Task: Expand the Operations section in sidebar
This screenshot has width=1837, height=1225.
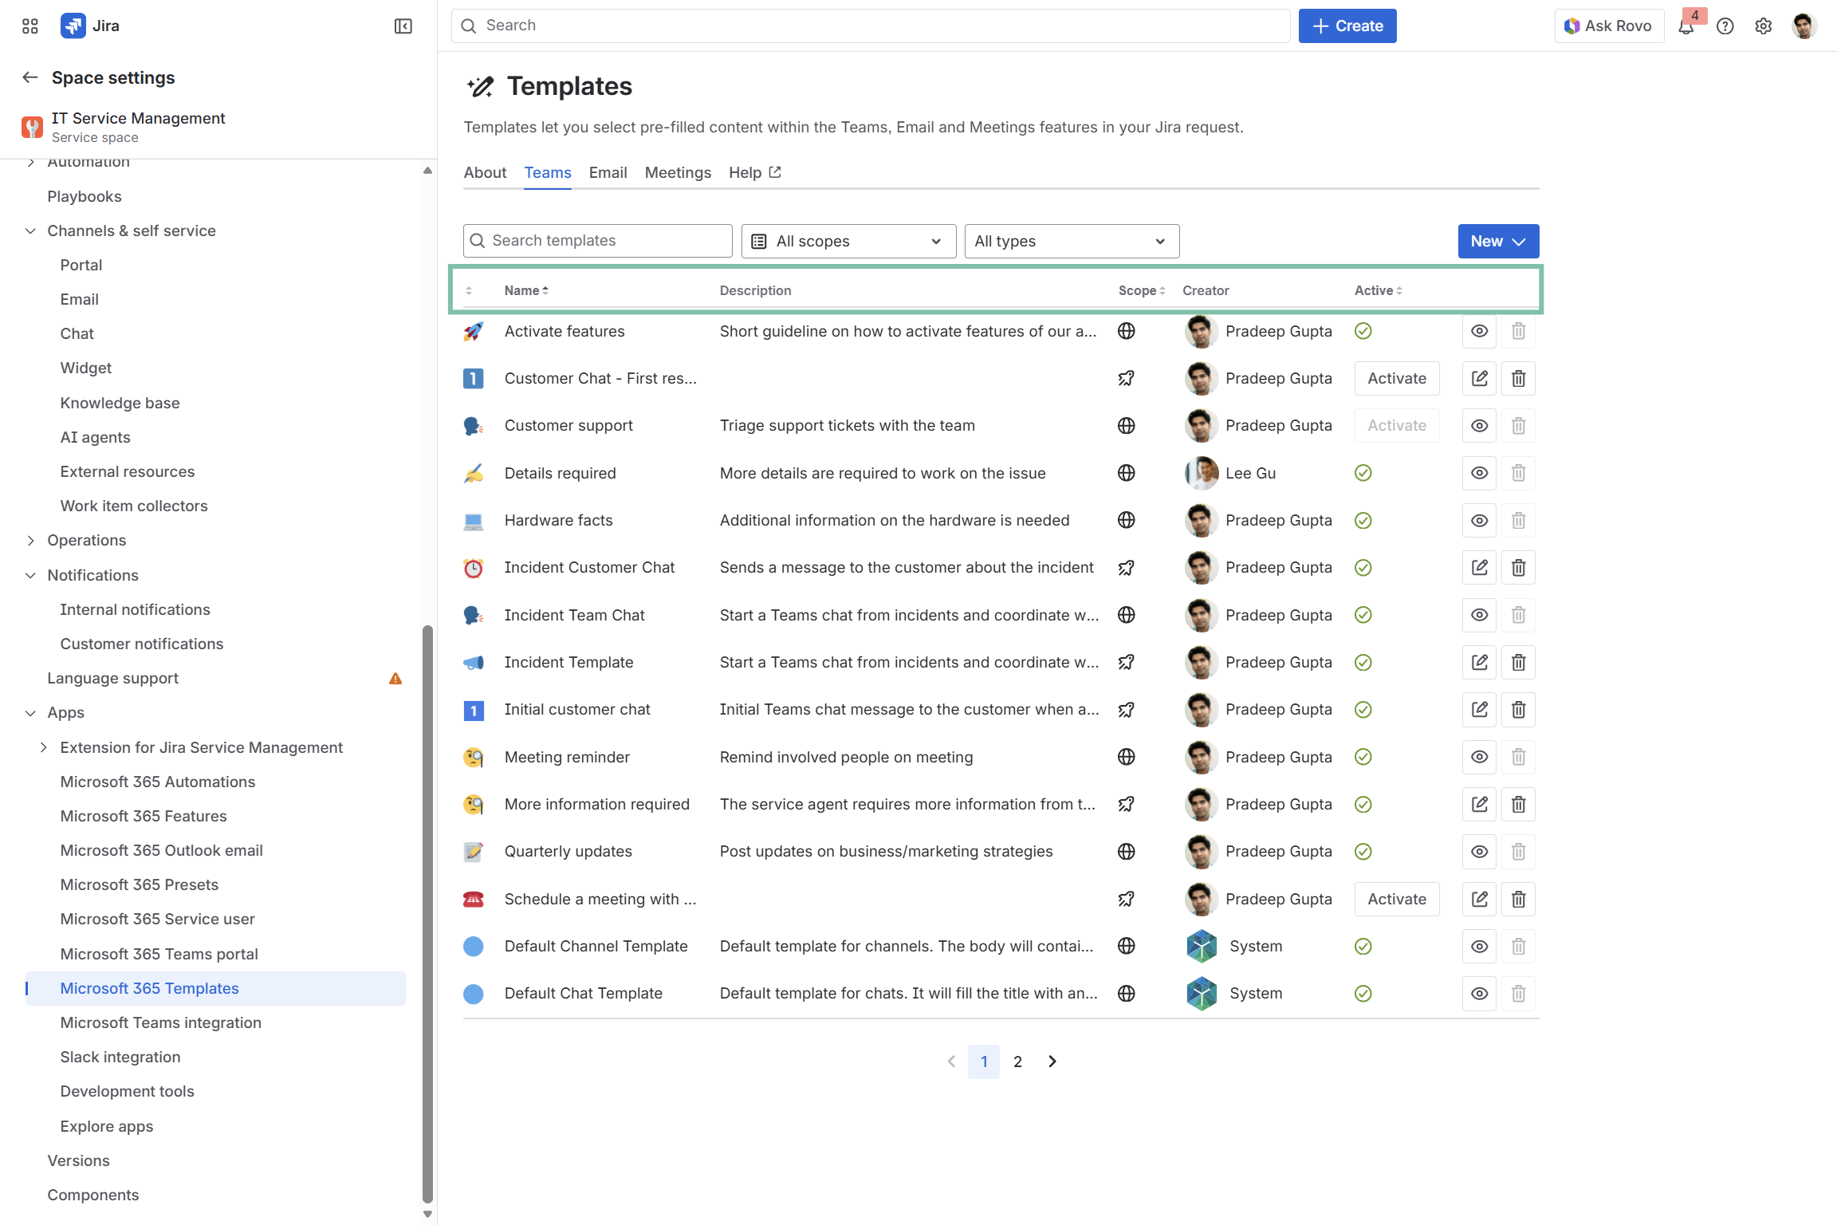Action: click(x=30, y=541)
